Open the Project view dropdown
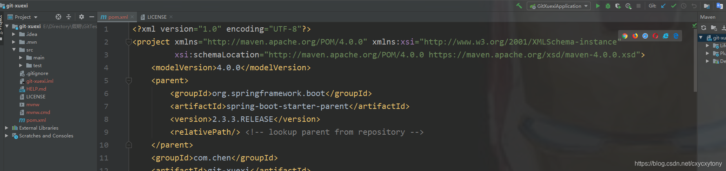Viewport: 726px width, 171px height. [23, 17]
